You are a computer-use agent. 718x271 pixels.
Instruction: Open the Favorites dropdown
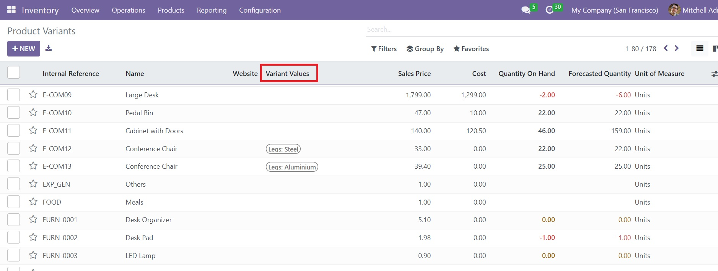click(471, 49)
